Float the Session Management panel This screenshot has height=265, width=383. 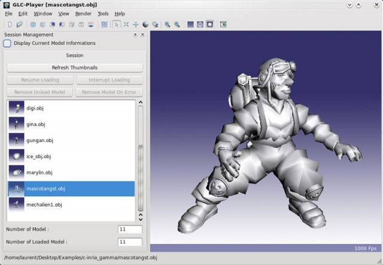click(135, 35)
